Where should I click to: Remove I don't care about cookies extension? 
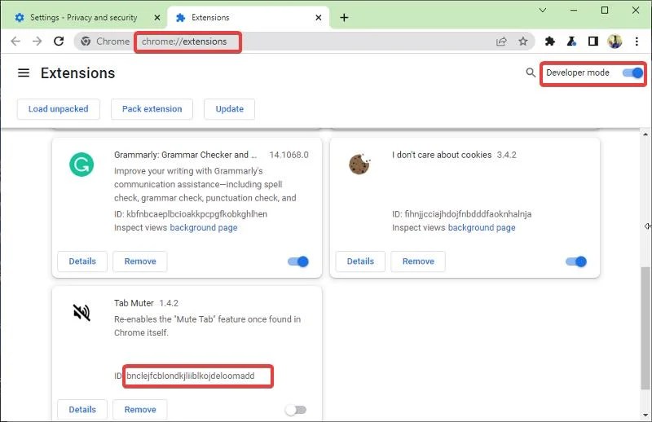click(x=418, y=262)
